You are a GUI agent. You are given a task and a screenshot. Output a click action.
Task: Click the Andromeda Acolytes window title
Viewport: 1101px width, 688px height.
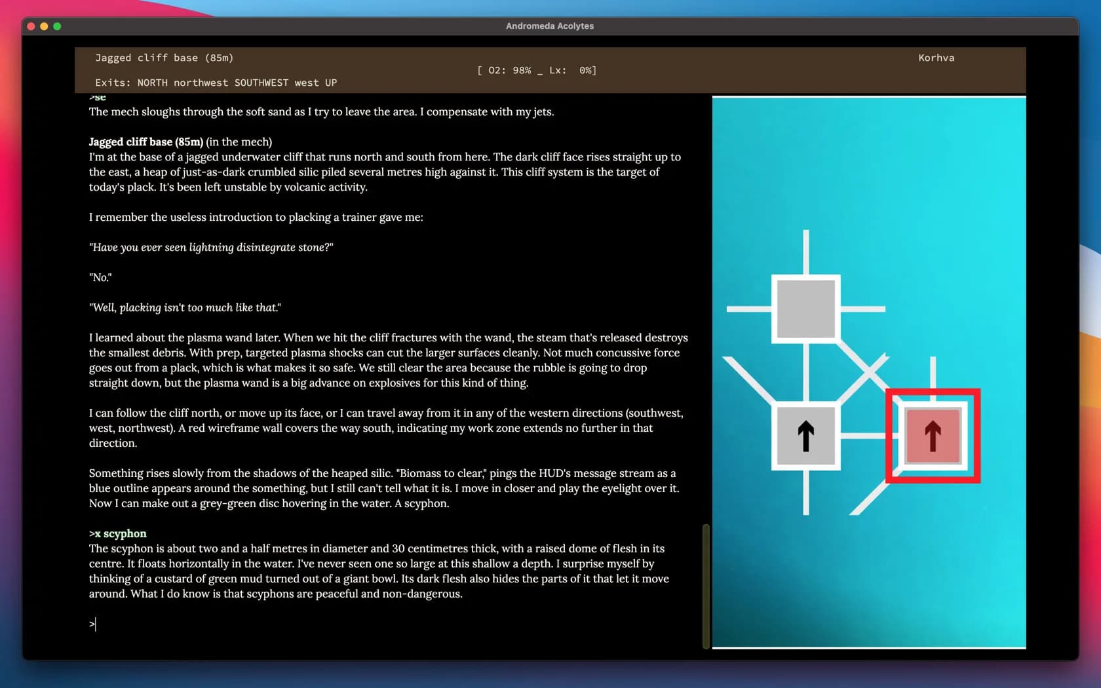click(550, 26)
